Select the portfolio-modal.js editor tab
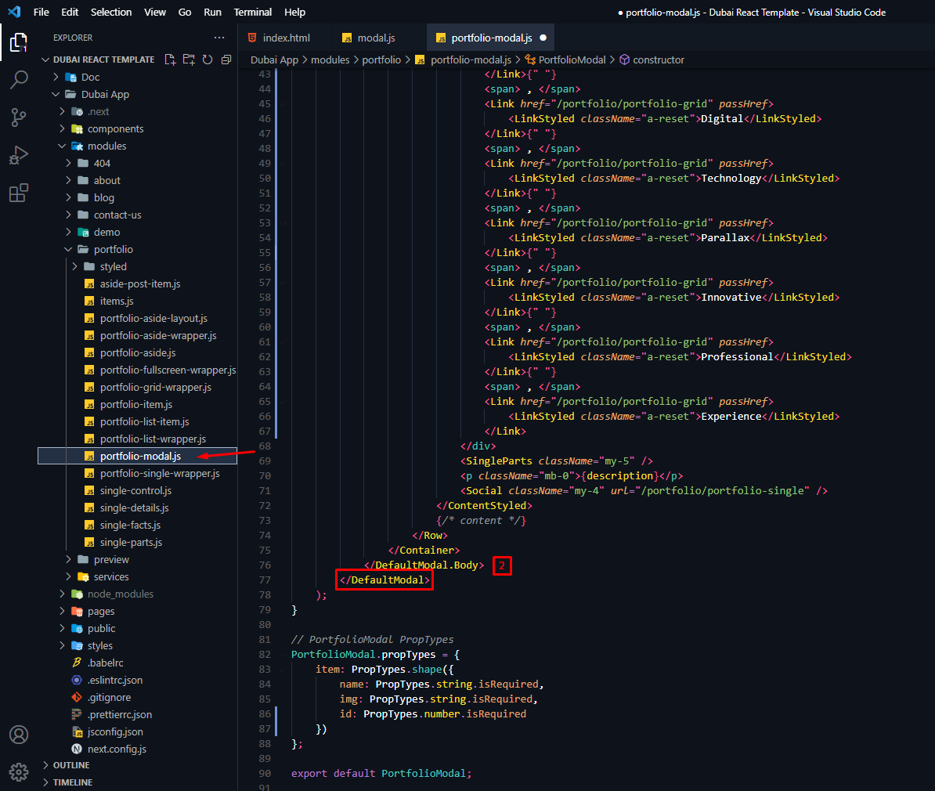Image resolution: width=935 pixels, height=791 pixels. 491,38
